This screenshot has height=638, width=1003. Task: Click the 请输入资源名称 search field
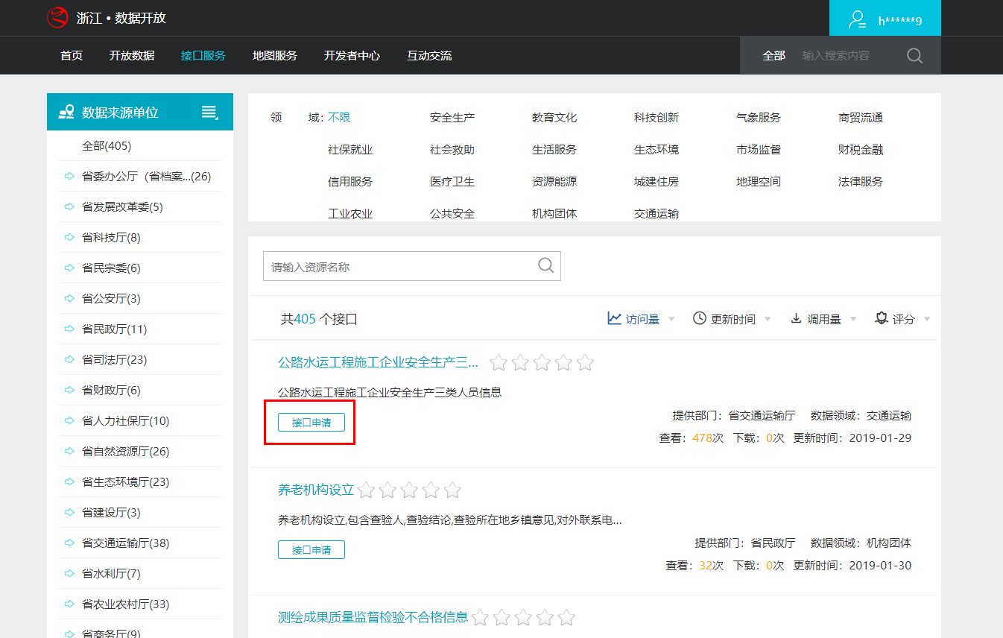point(412,266)
